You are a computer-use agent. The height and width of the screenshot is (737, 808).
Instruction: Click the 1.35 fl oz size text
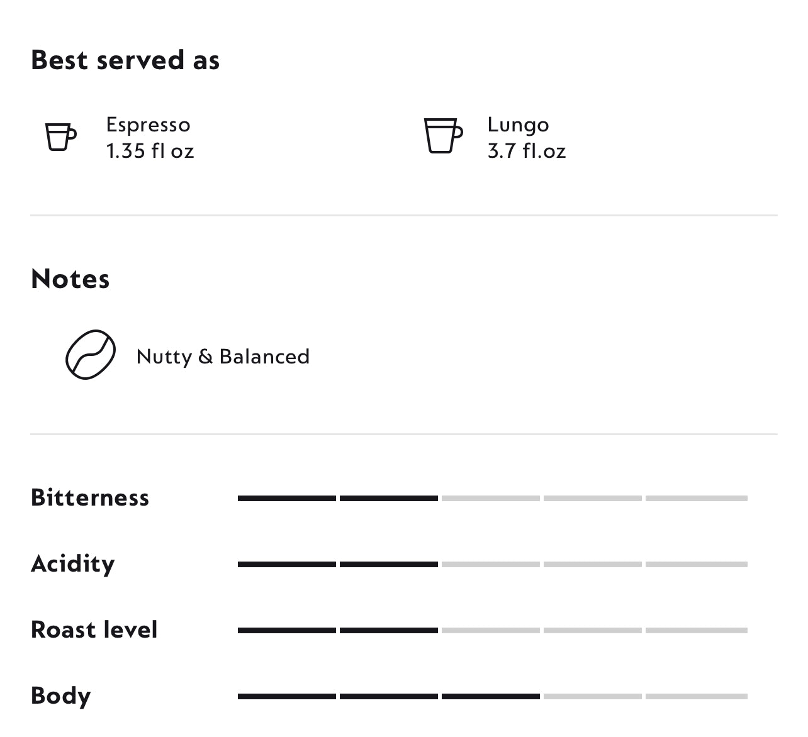[x=150, y=151]
